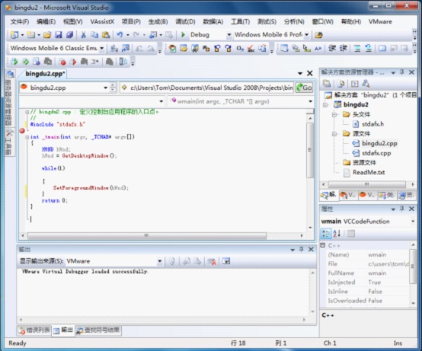Select the bingdu2.cpp* editor tab
Image resolution: width=422 pixels, height=351 pixels.
tap(45, 74)
